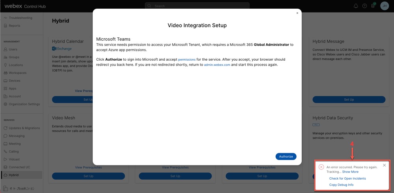Click the Updates & Migrations refresh icon
Viewport: 394px width, 193px height.
click(x=5, y=128)
